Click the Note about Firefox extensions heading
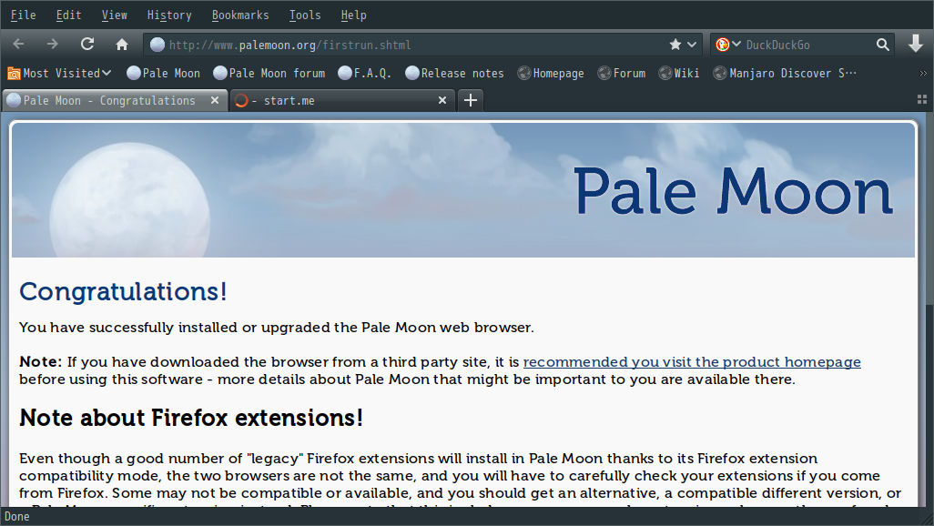 [191, 418]
